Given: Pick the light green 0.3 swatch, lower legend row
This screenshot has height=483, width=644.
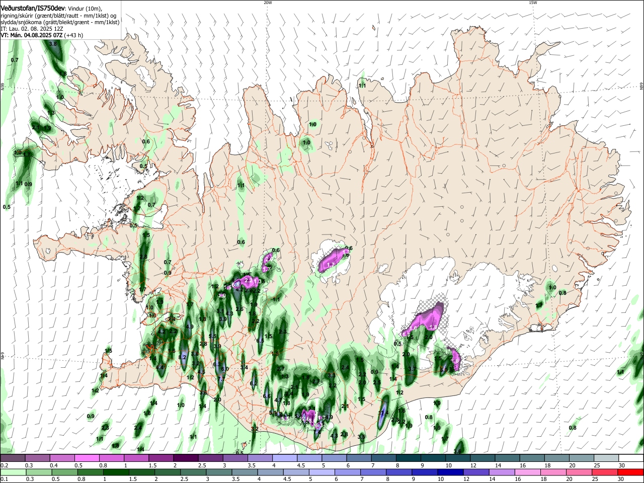Looking at the screenshot, I should tap(39, 472).
